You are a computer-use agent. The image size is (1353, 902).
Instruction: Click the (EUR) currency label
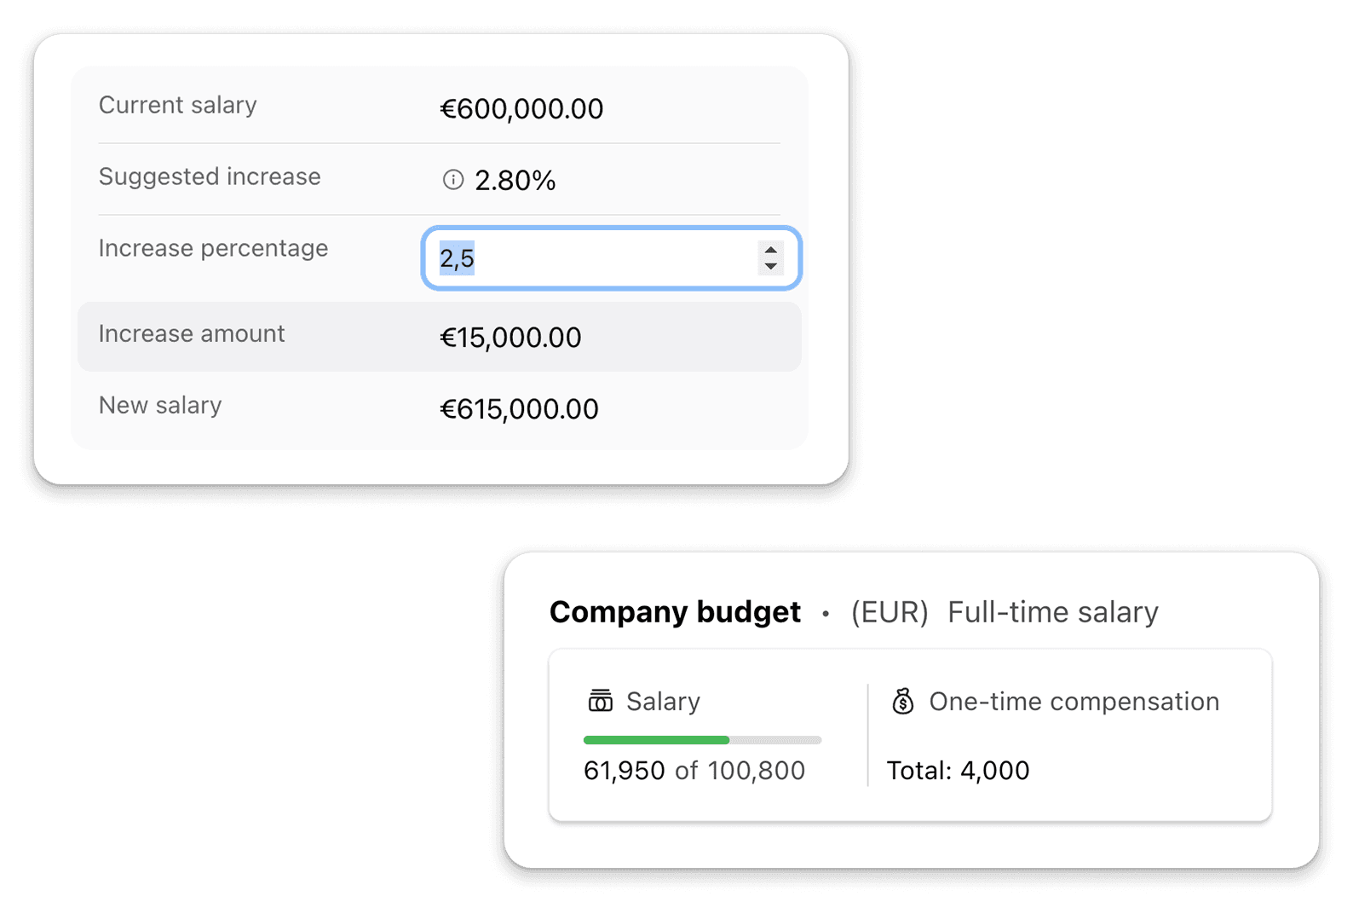[890, 612]
